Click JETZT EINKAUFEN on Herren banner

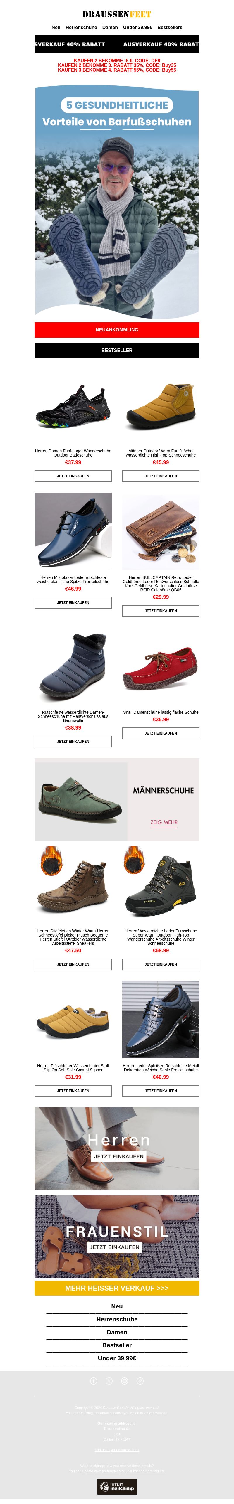tap(119, 1157)
